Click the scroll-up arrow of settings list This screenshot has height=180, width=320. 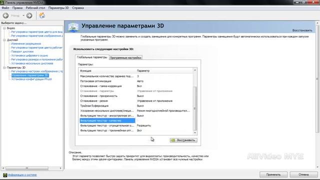pos(195,70)
